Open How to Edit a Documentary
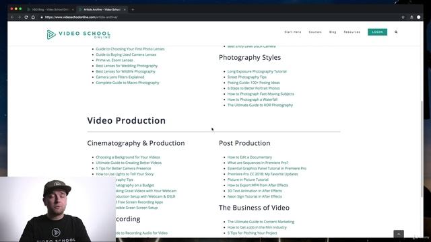This screenshot has height=242, width=431. (250, 157)
